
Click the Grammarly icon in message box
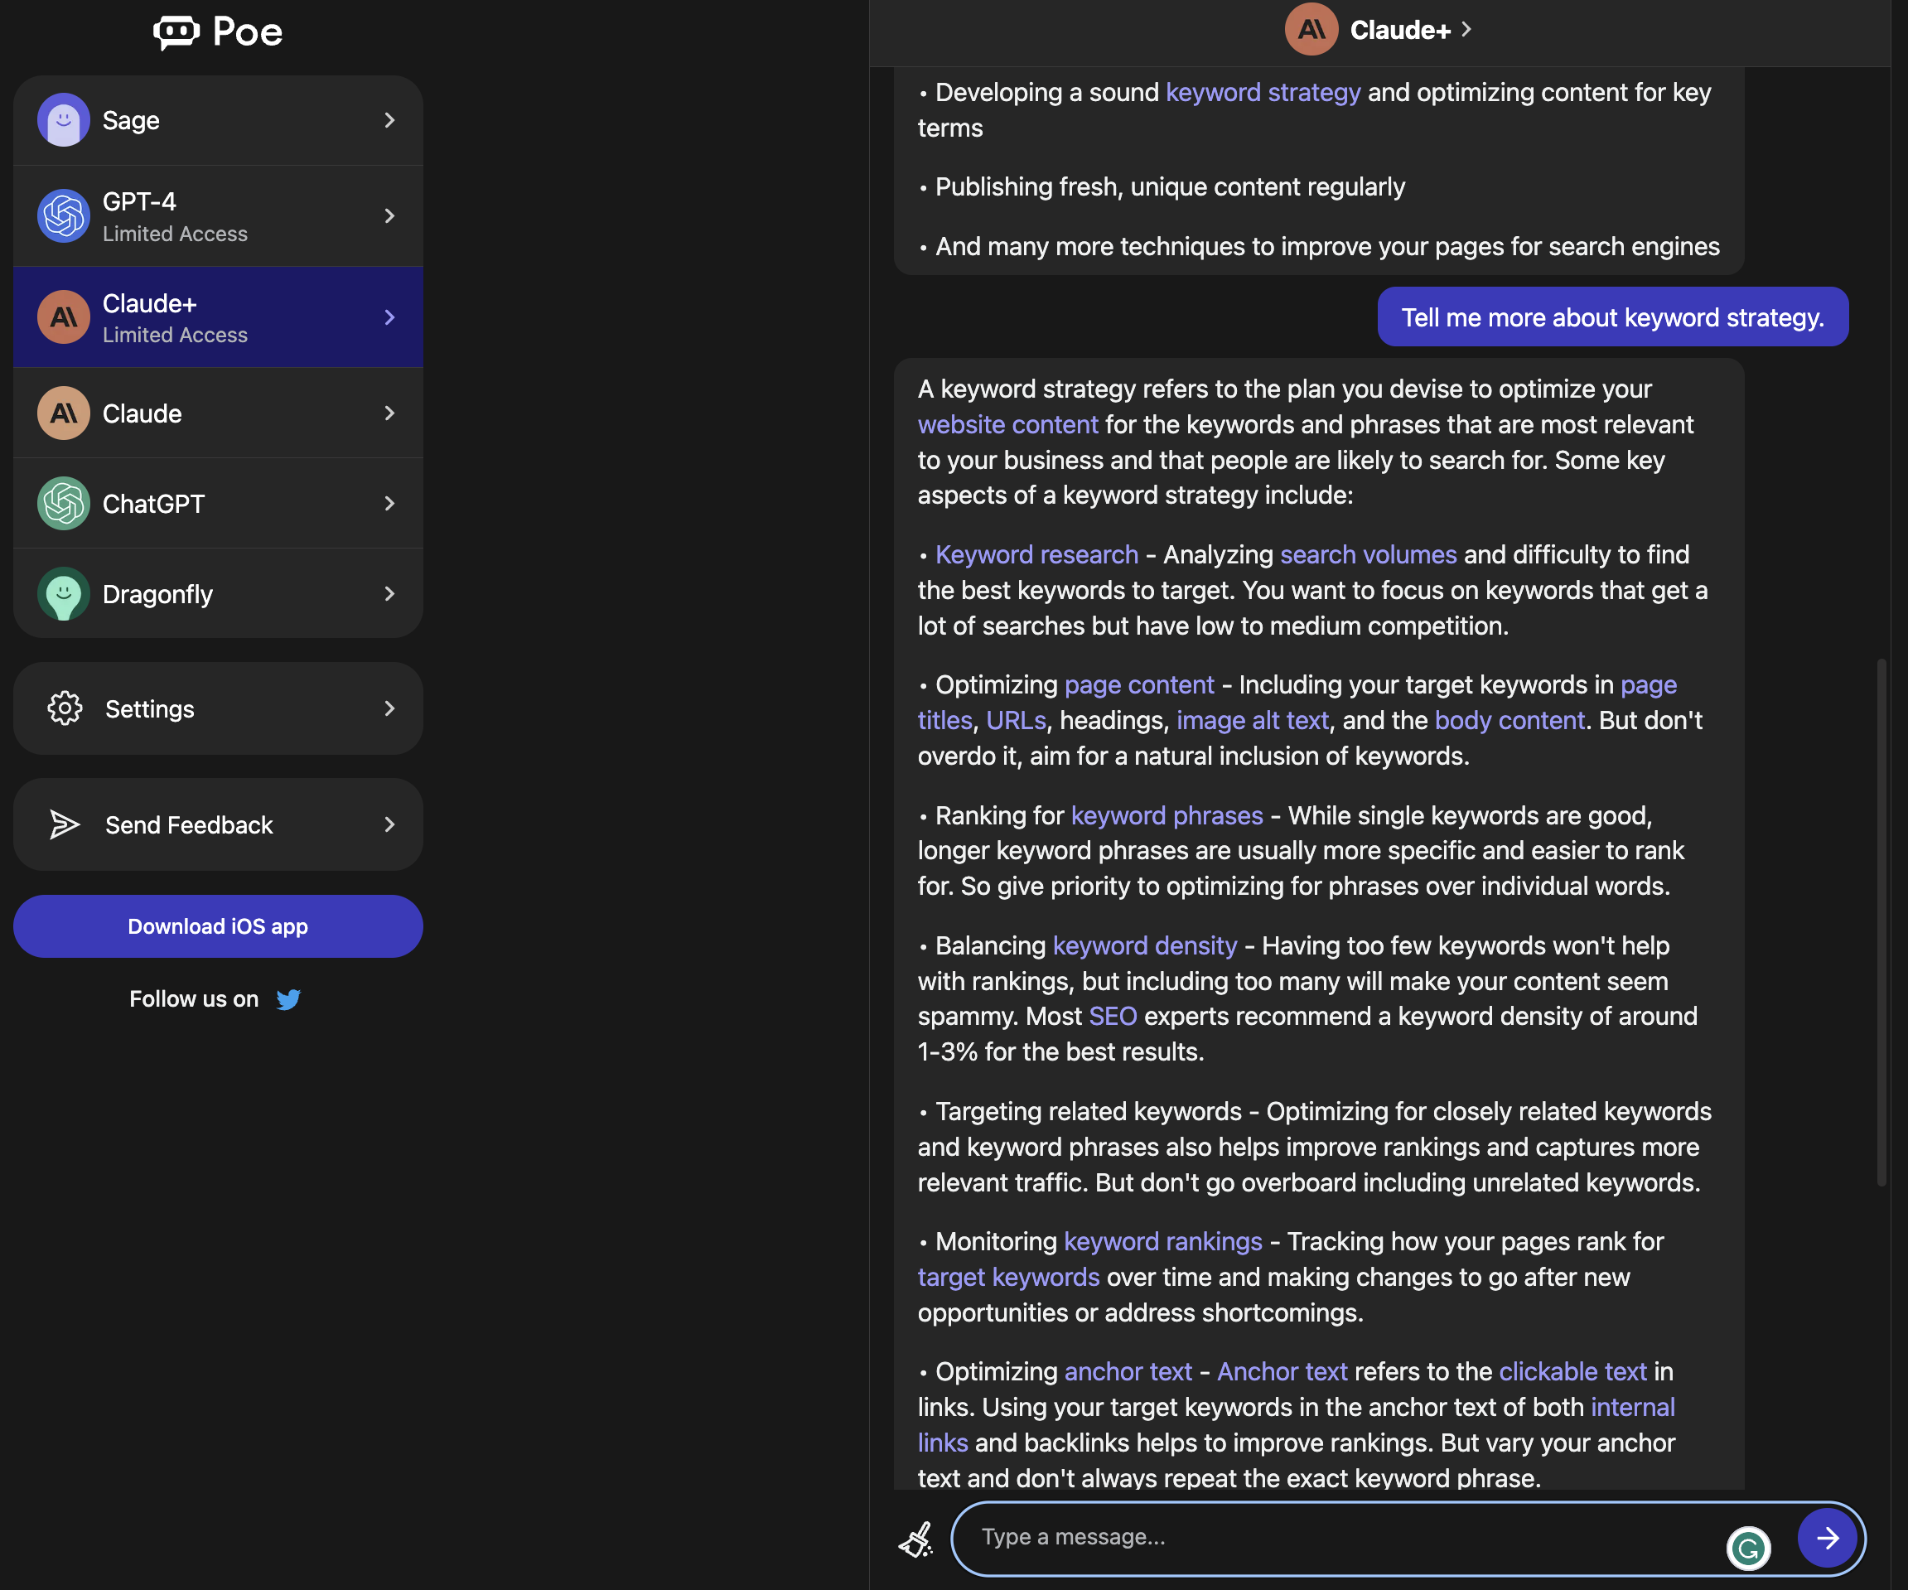[x=1748, y=1547]
